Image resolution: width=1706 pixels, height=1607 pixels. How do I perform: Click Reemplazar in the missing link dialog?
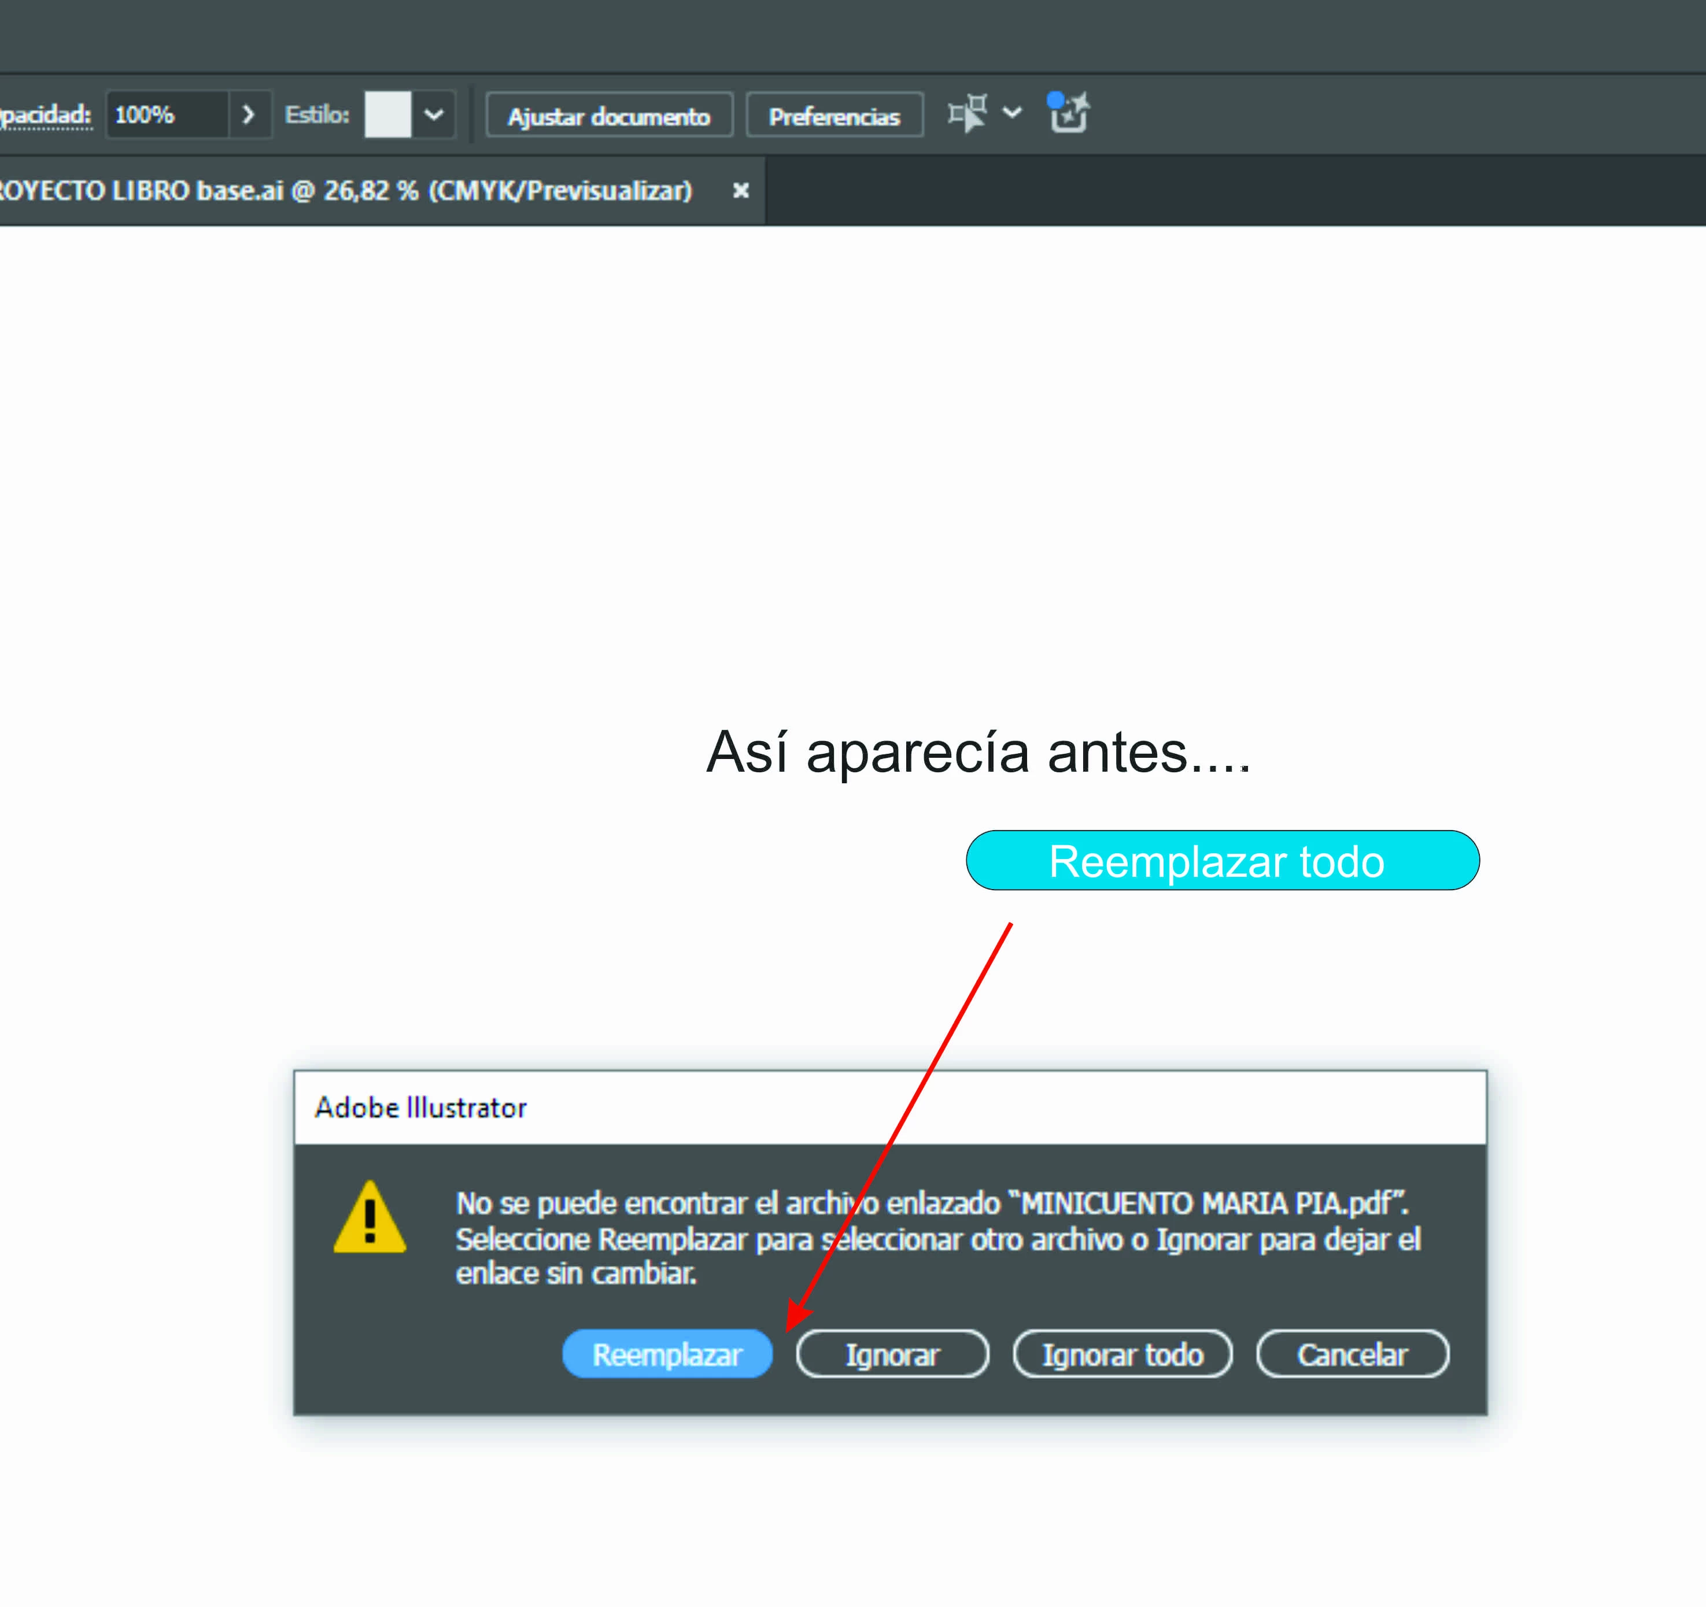click(667, 1355)
